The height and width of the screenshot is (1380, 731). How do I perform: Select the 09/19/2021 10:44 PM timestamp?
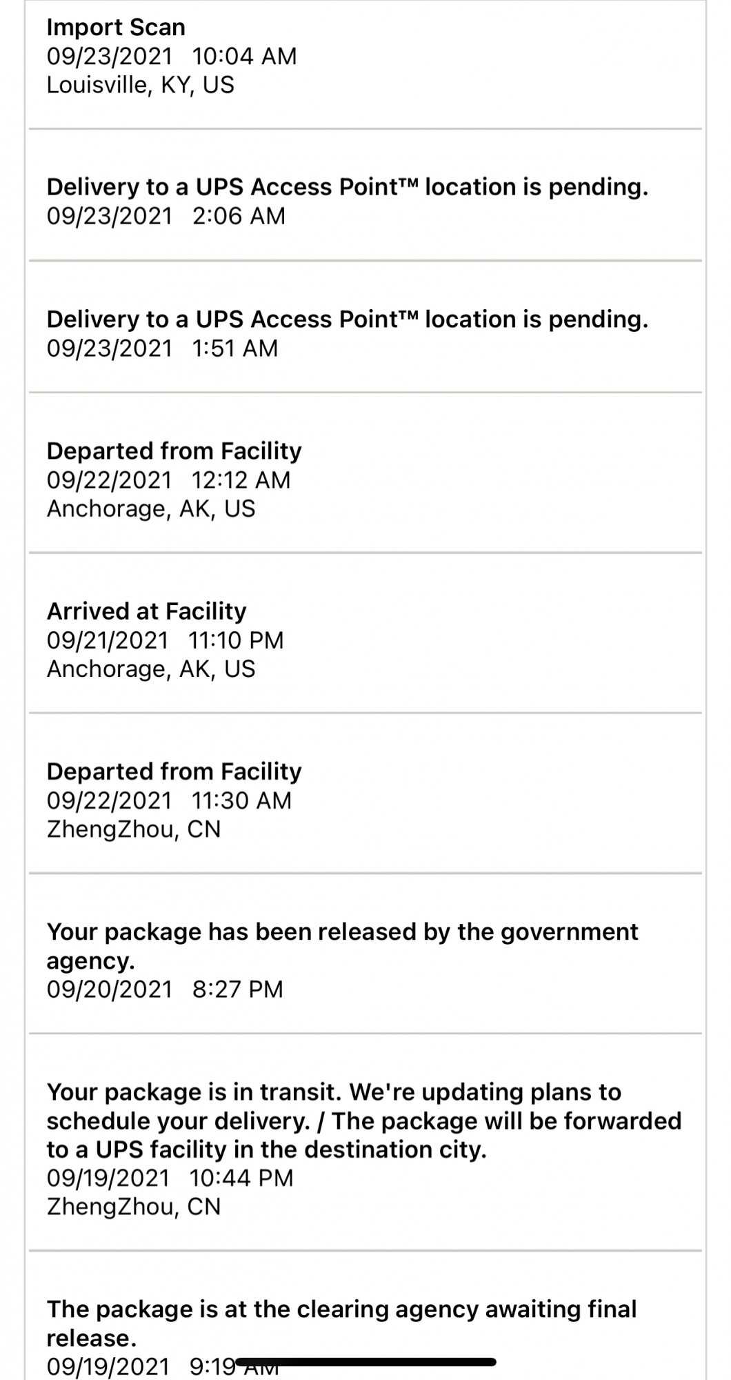point(170,1177)
